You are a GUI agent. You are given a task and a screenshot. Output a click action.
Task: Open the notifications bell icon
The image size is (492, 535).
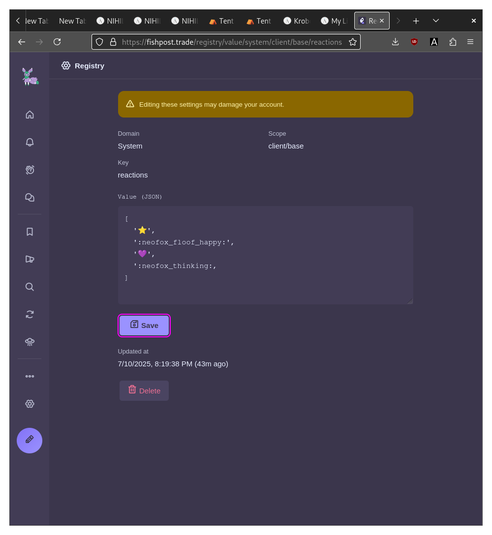click(30, 142)
